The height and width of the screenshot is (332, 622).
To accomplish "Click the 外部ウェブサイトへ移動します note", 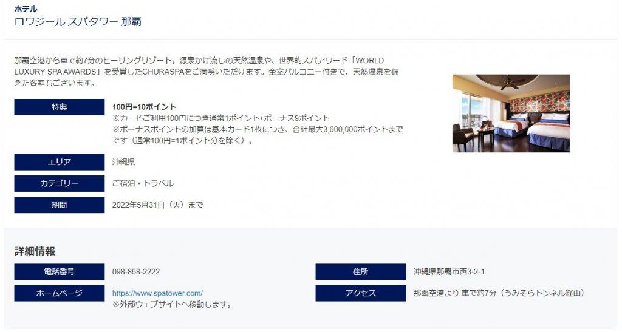I will (172, 304).
